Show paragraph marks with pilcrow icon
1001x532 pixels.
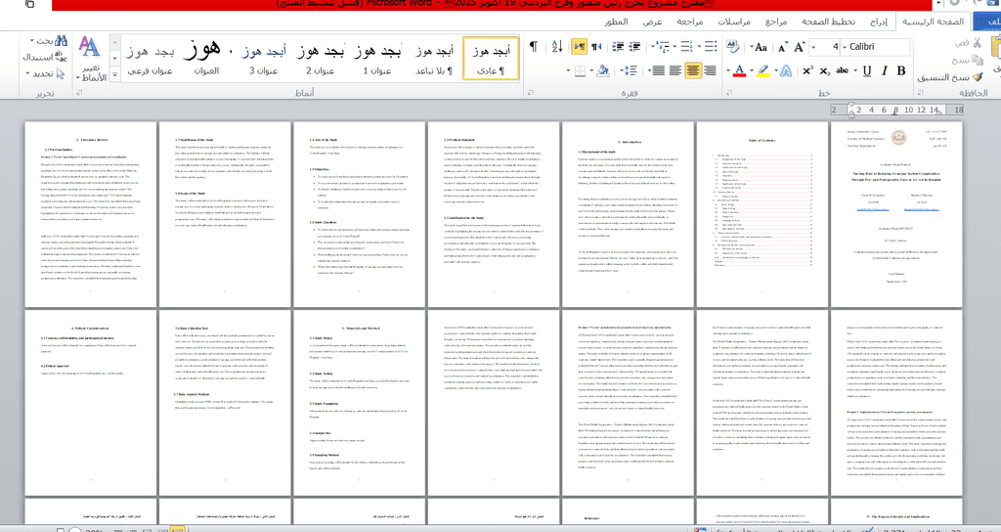pos(534,47)
